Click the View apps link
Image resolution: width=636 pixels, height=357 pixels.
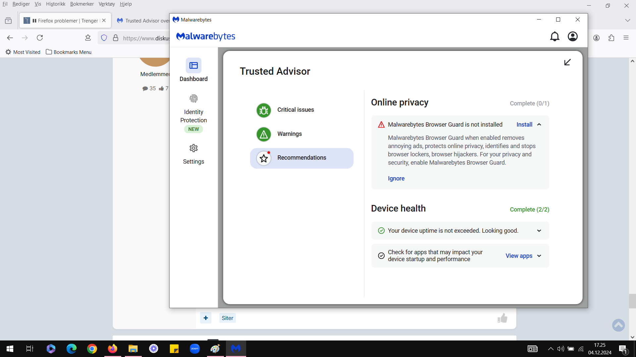(x=519, y=256)
